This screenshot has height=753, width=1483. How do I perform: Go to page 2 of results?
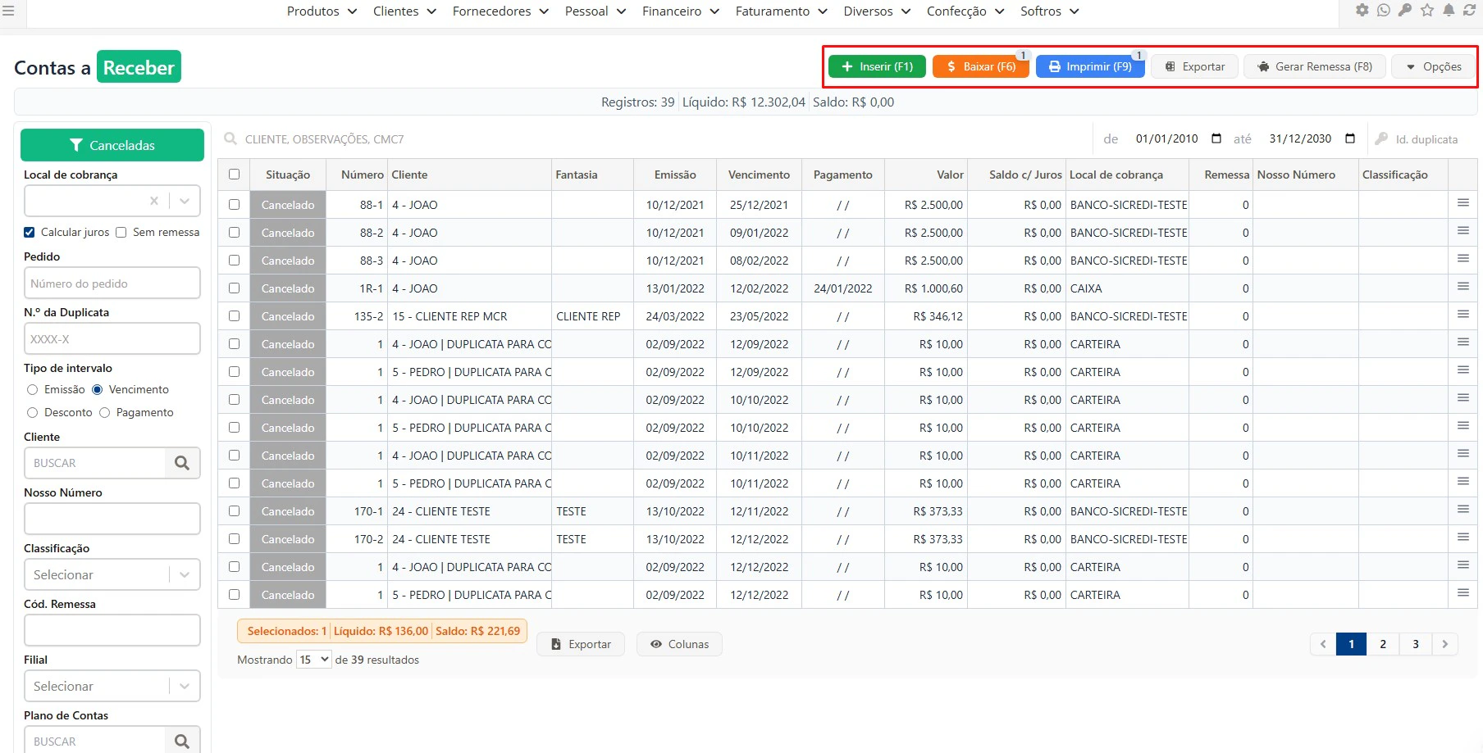pos(1383,644)
